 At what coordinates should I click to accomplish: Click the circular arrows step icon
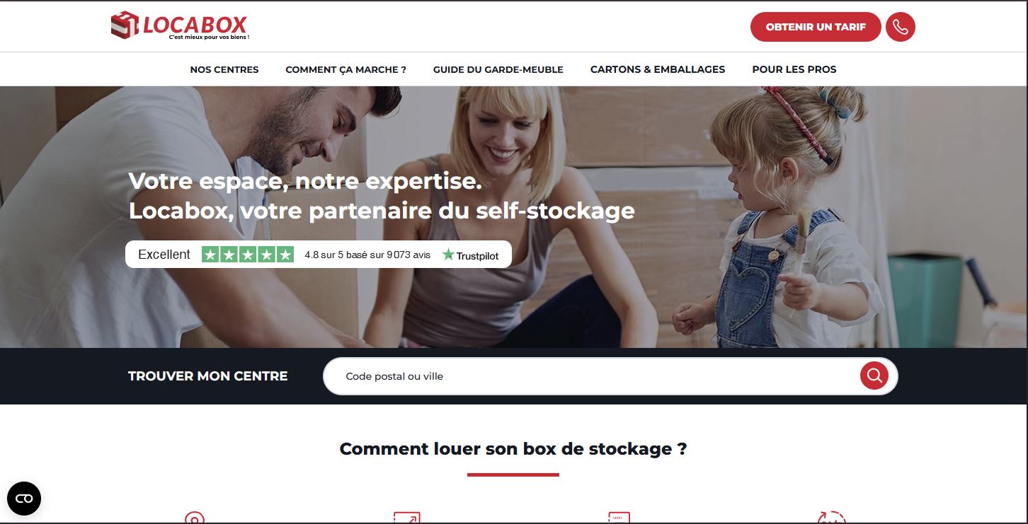pos(832,518)
